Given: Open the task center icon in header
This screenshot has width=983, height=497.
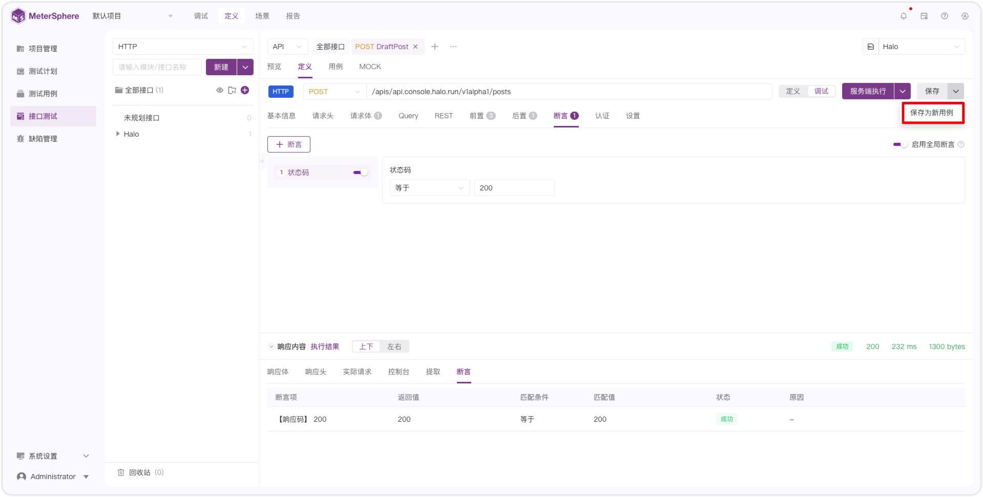Looking at the screenshot, I should (924, 16).
